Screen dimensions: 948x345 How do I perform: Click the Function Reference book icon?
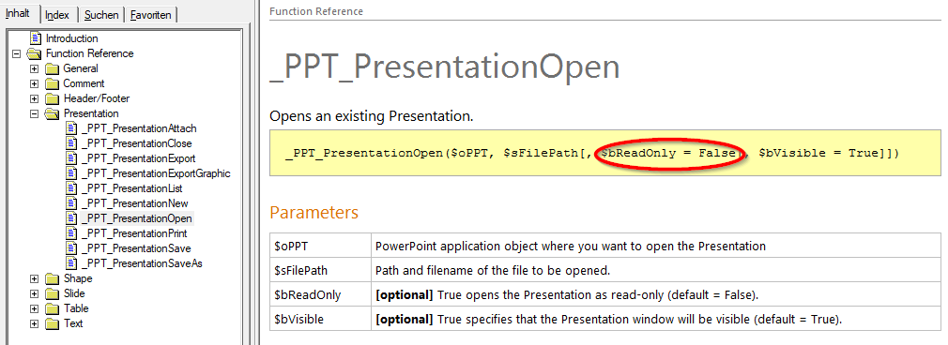(x=35, y=53)
